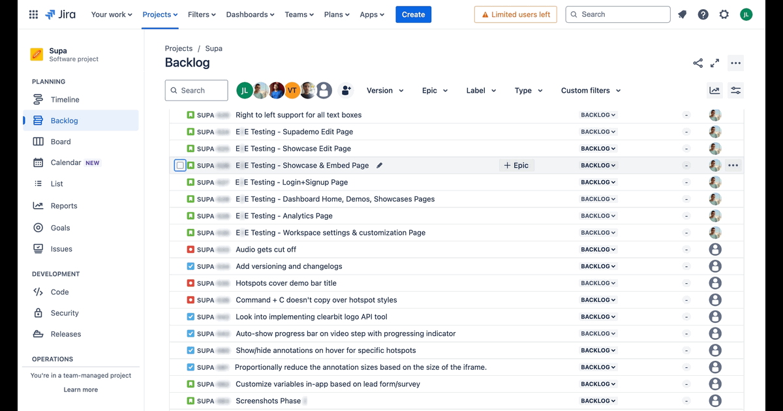Expand Filters menu
This screenshot has height=411, width=783.
[202, 14]
